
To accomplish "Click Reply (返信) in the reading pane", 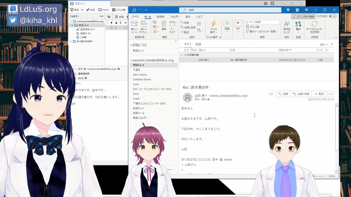I will tap(283, 94).
